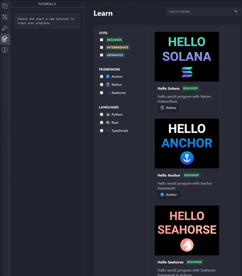The image size is (242, 276).
Task: Click the Native tag on Hello Solana card
Action: pyautogui.click(x=168, y=108)
